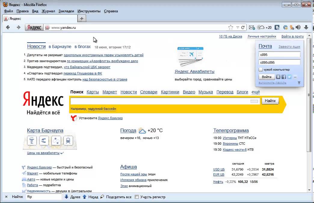Open the VKontakte toolbar icon

click(x=277, y=27)
